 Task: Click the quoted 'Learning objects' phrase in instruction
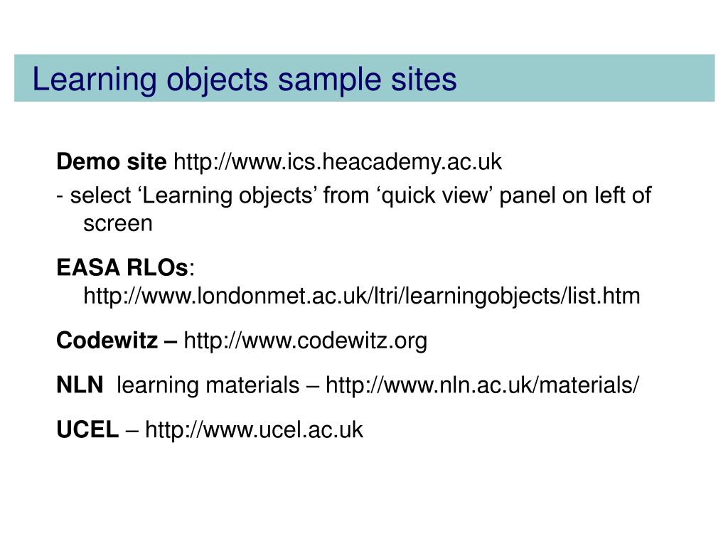tap(227, 196)
